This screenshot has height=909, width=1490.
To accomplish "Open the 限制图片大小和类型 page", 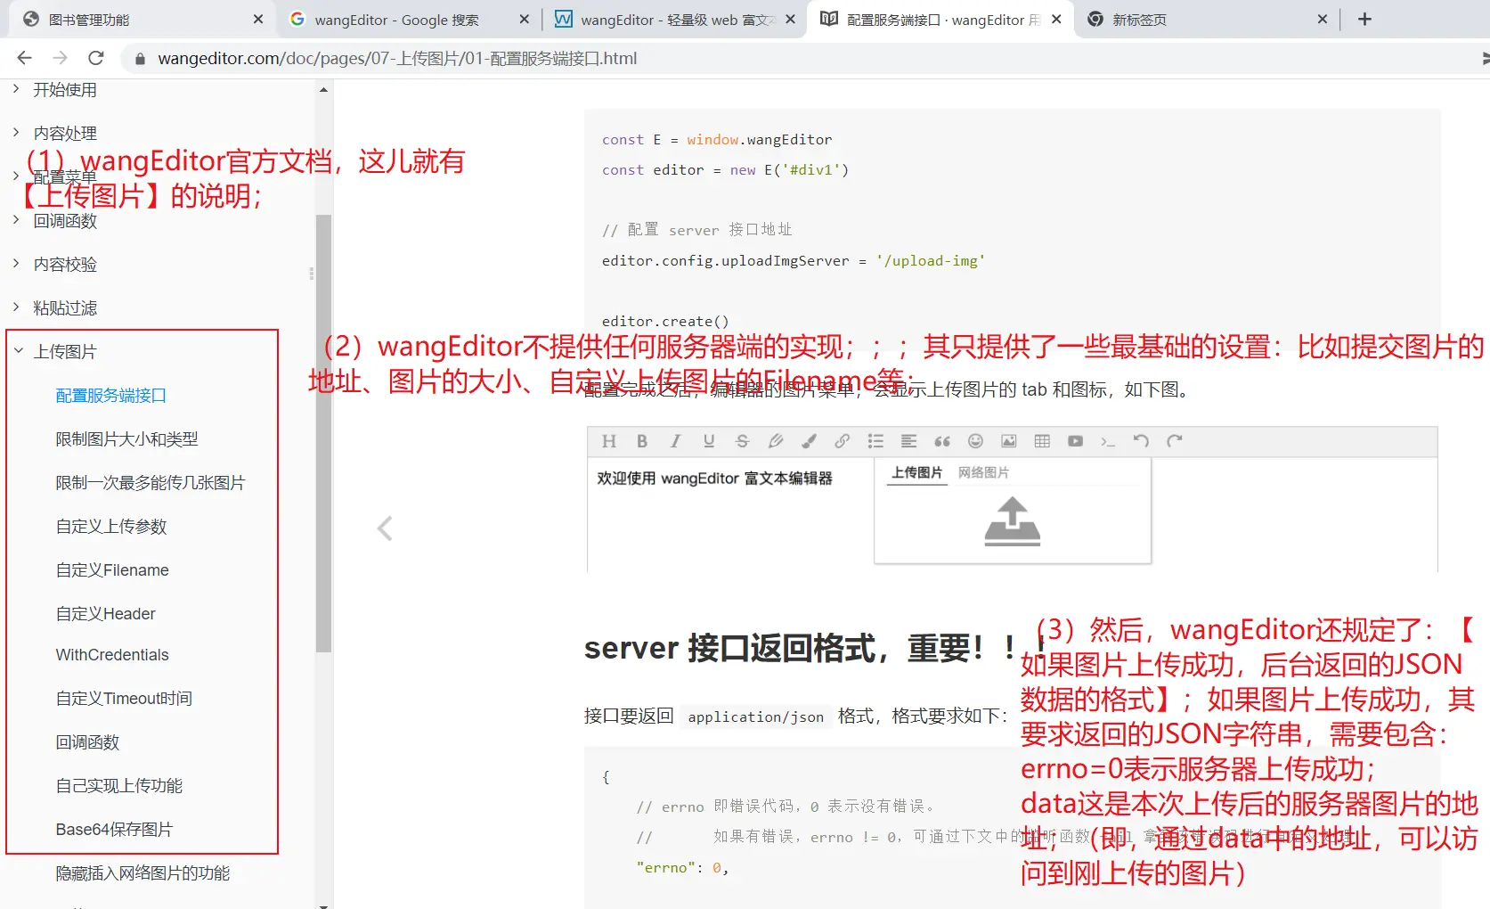I will 127,438.
